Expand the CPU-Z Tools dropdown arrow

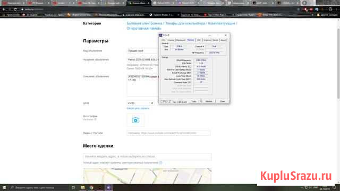[200, 101]
